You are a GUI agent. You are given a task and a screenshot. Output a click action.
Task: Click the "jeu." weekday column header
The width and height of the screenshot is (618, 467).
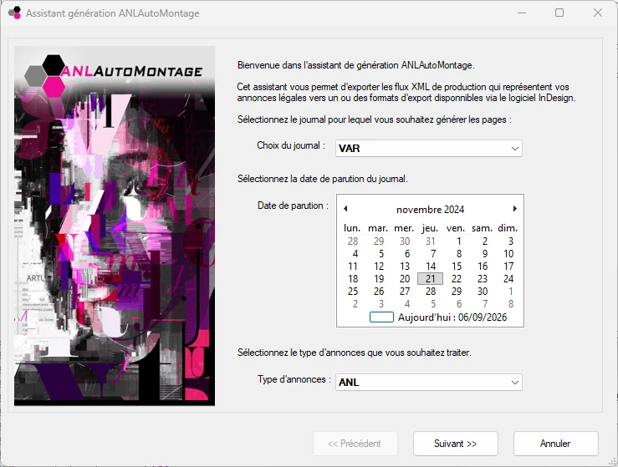430,228
